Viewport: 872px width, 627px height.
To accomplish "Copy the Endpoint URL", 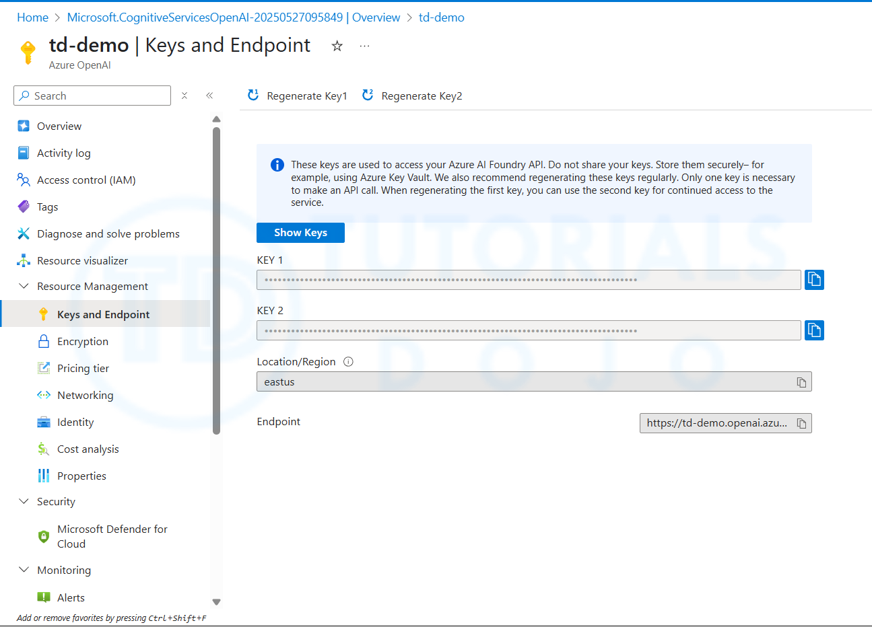I will tap(801, 423).
